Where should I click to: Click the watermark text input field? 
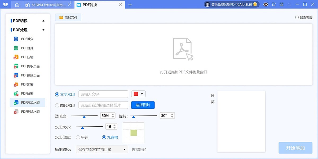click(x=103, y=94)
